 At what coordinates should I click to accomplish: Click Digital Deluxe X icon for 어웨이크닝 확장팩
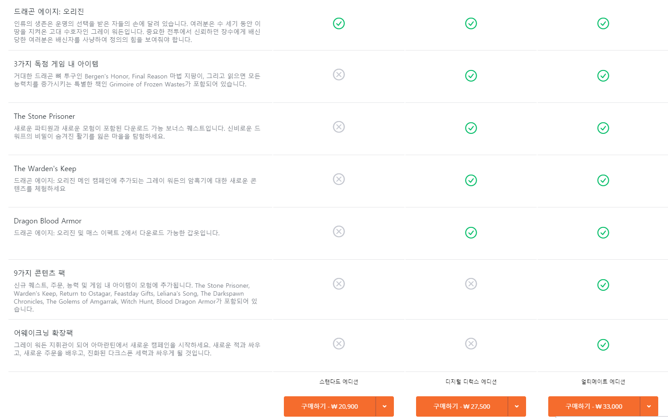pos(471,344)
